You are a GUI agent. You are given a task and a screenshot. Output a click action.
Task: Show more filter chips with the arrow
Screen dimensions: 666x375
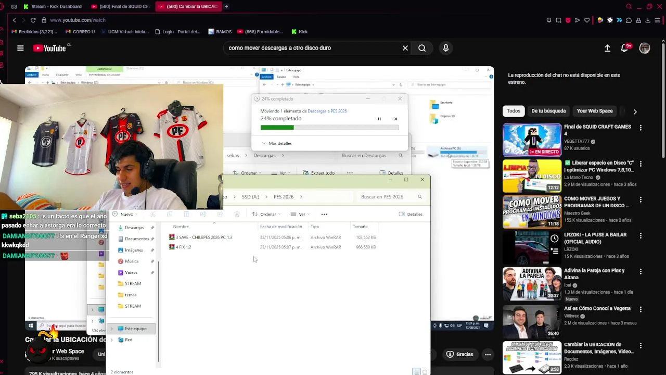tap(635, 111)
